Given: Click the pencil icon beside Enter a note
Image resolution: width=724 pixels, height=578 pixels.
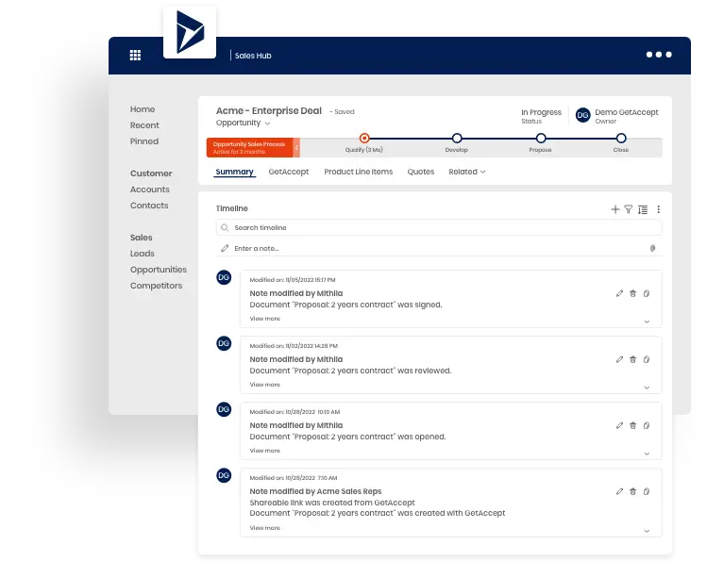Looking at the screenshot, I should pos(225,248).
